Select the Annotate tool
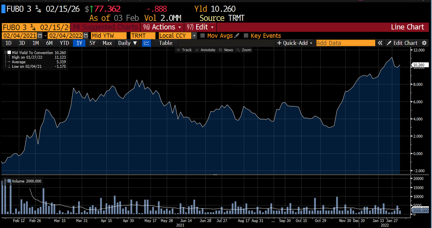This screenshot has width=432, height=228. point(205,50)
